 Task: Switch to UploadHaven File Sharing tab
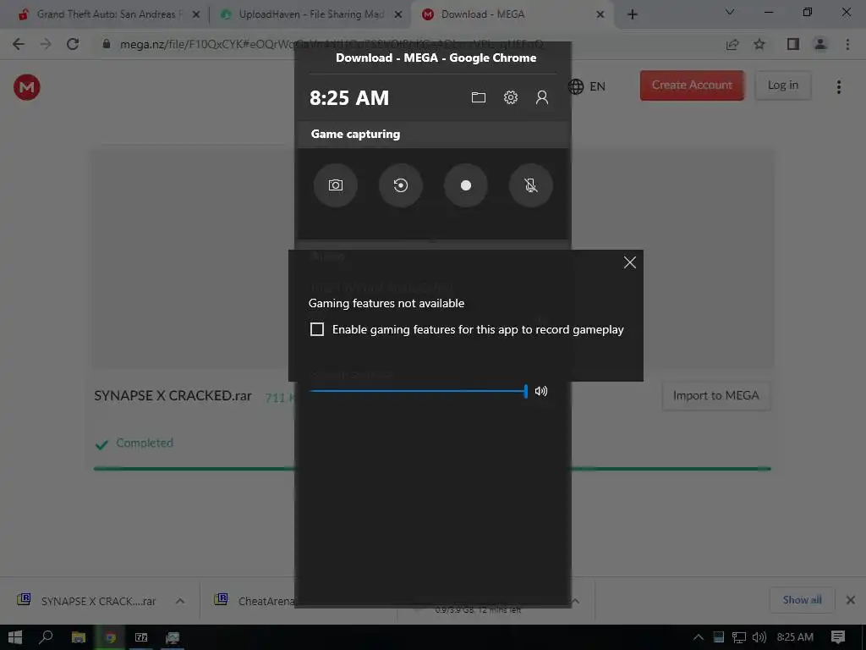pyautogui.click(x=310, y=14)
